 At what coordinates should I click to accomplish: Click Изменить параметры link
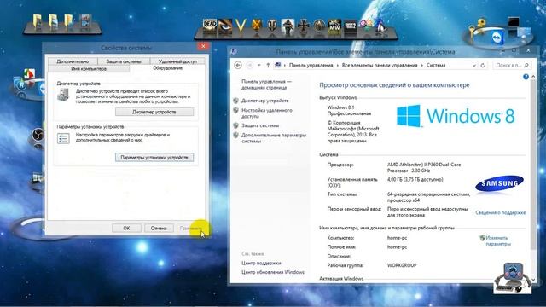coord(498,240)
